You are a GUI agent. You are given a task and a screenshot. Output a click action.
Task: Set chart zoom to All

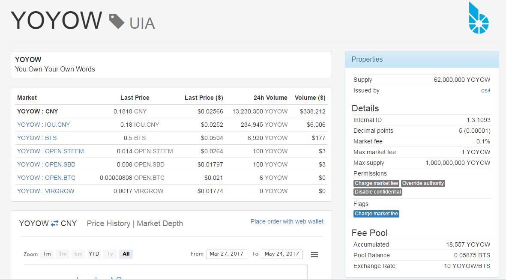click(x=126, y=254)
